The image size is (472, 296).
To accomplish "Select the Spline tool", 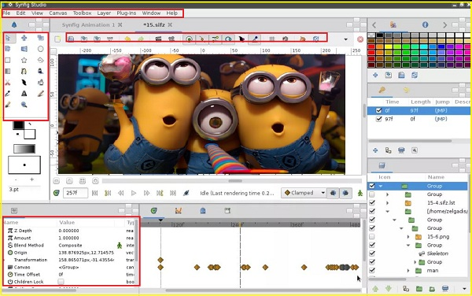I will pos(24,72).
